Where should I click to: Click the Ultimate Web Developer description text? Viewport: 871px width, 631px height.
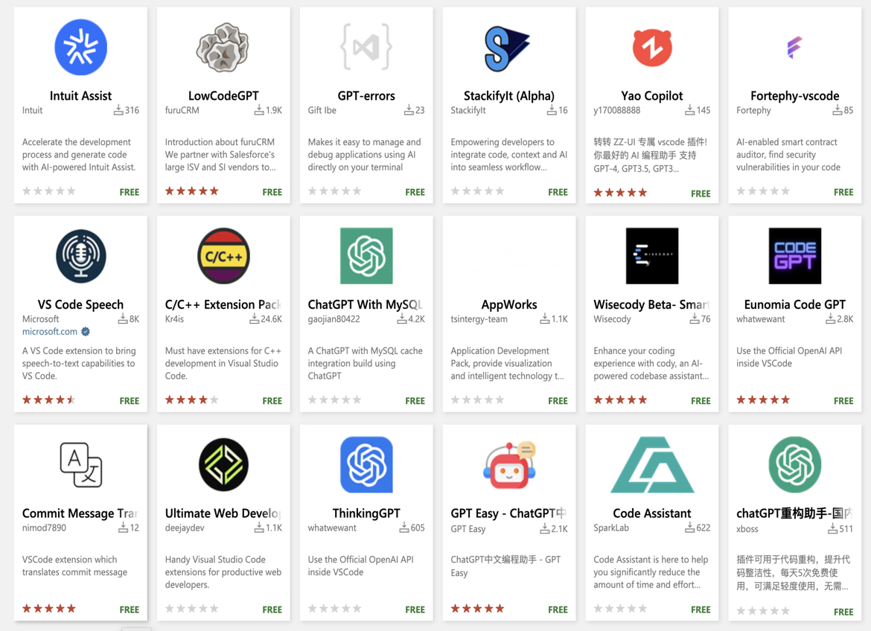[x=223, y=572]
